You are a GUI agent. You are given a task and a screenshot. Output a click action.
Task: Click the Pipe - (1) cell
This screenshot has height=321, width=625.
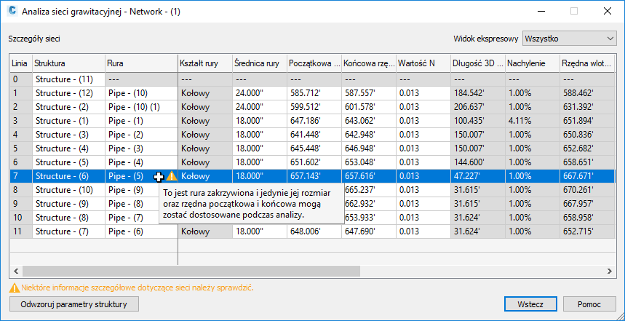[141, 121]
